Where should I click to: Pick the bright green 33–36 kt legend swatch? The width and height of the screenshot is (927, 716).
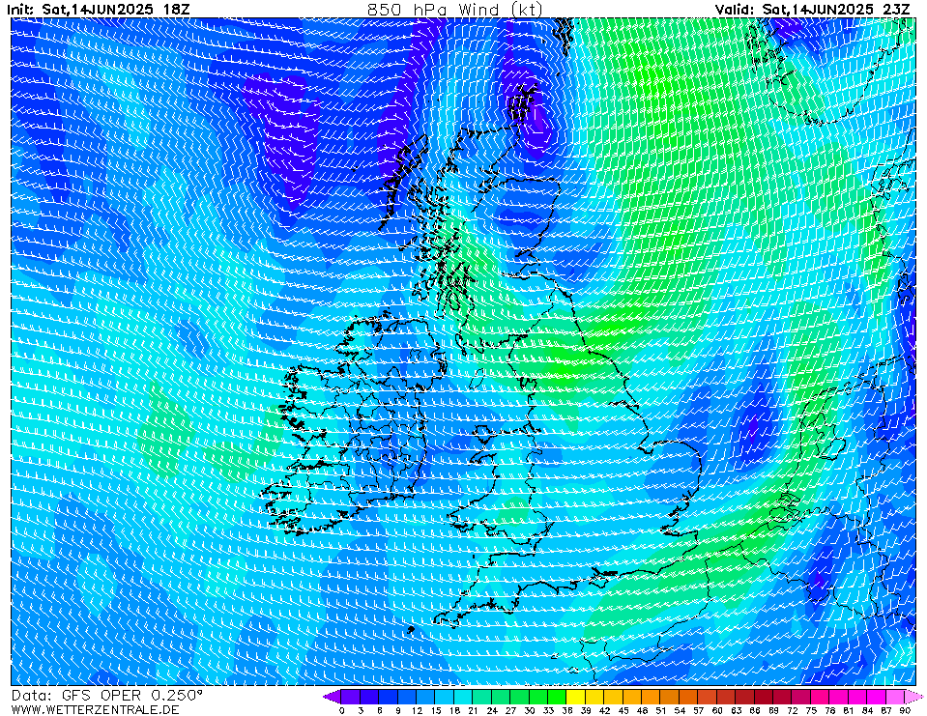(x=558, y=697)
